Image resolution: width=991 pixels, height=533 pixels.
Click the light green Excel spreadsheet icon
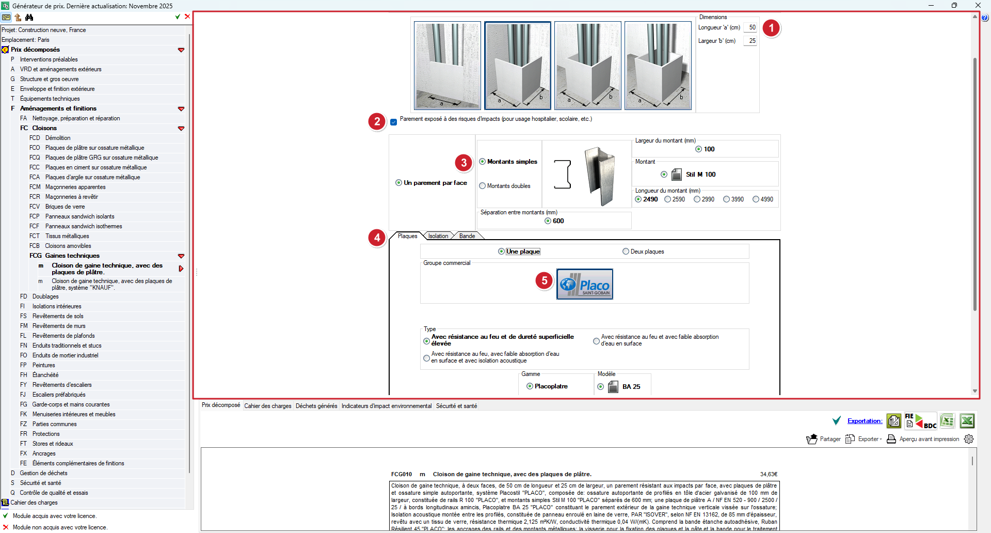pyautogui.click(x=947, y=421)
